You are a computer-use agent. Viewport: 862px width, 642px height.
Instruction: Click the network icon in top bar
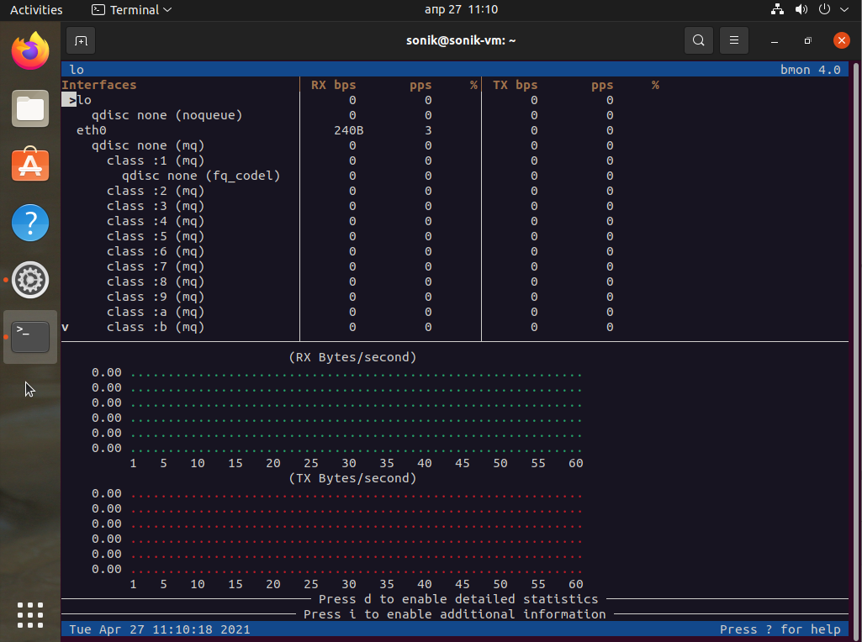pos(777,10)
